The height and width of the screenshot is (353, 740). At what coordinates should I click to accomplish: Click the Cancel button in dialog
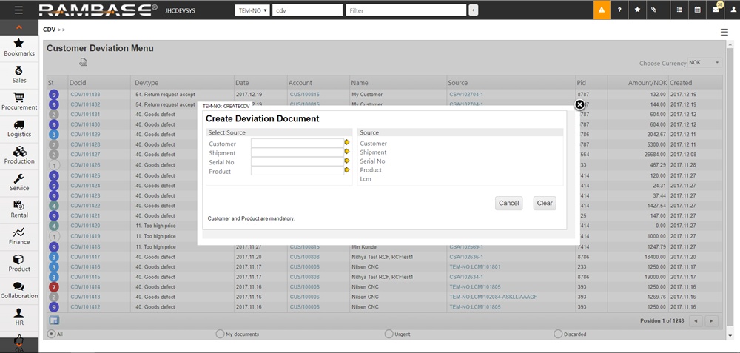[508, 203]
